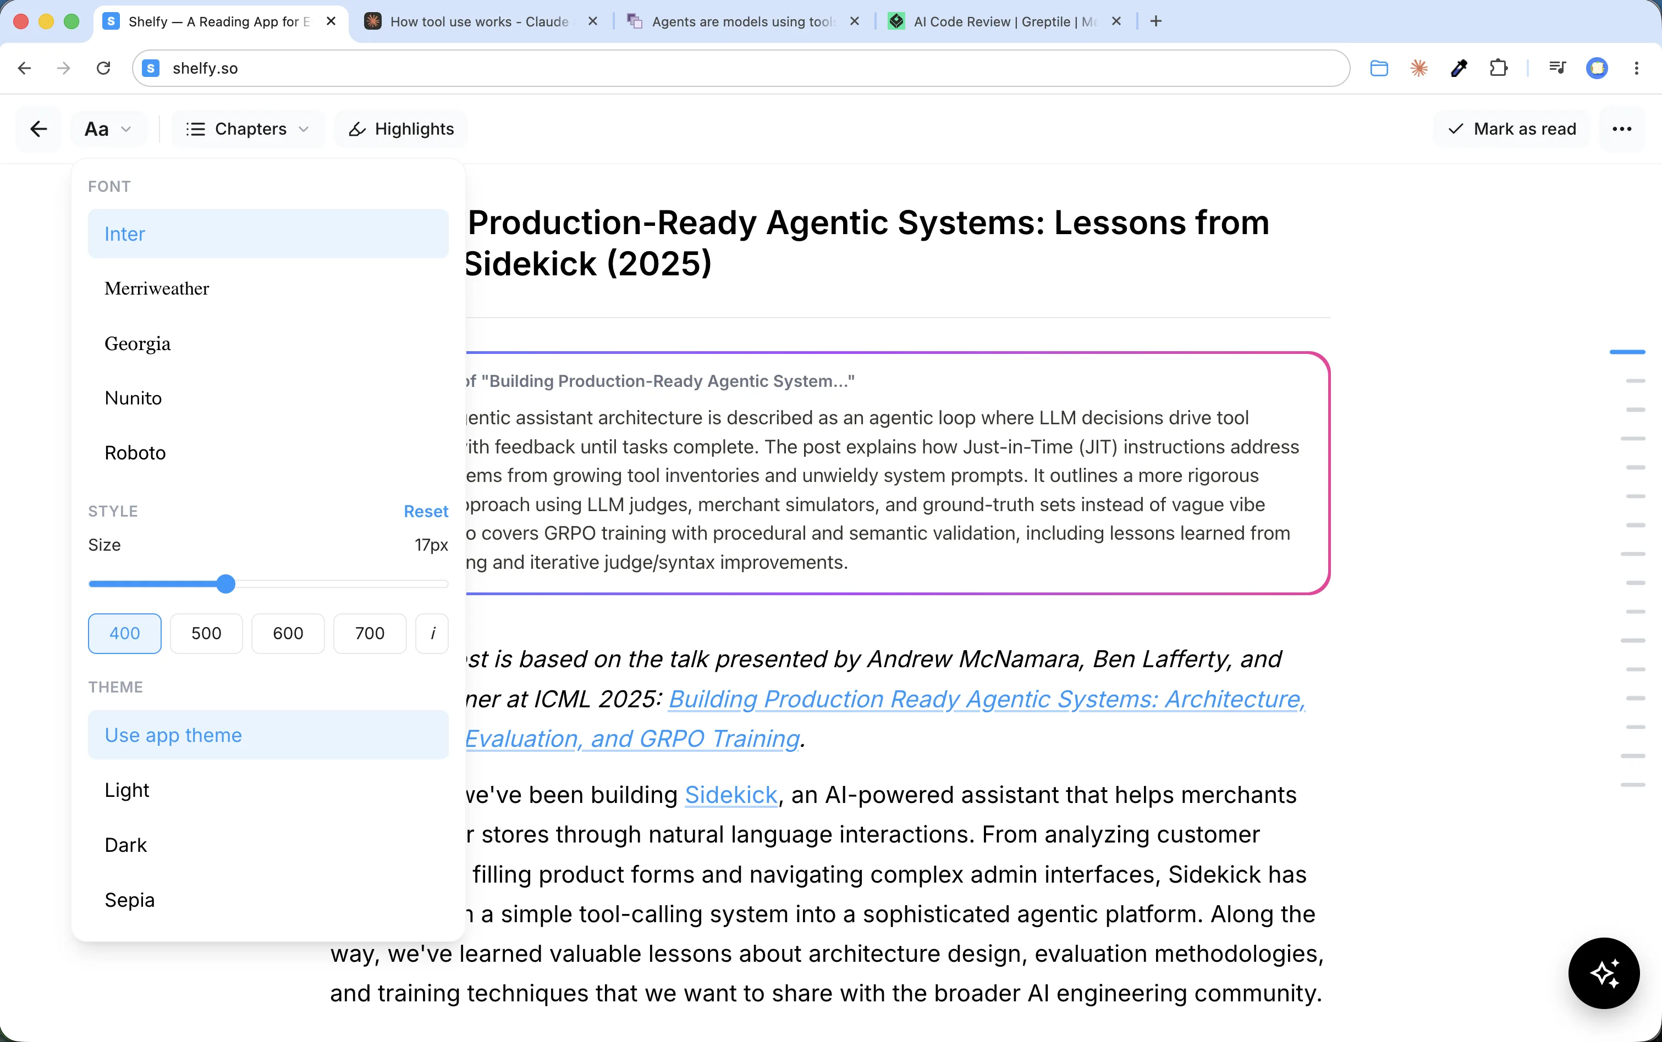Open the Aa font settings dropdown
1662x1042 pixels.
[108, 129]
